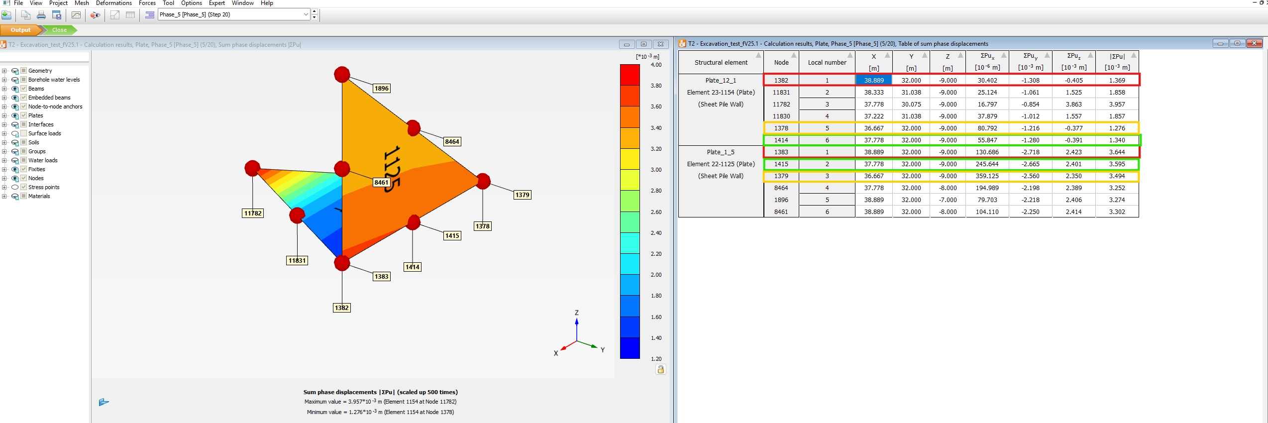
Task: Toggle the Soils checkbox
Action: [23, 142]
